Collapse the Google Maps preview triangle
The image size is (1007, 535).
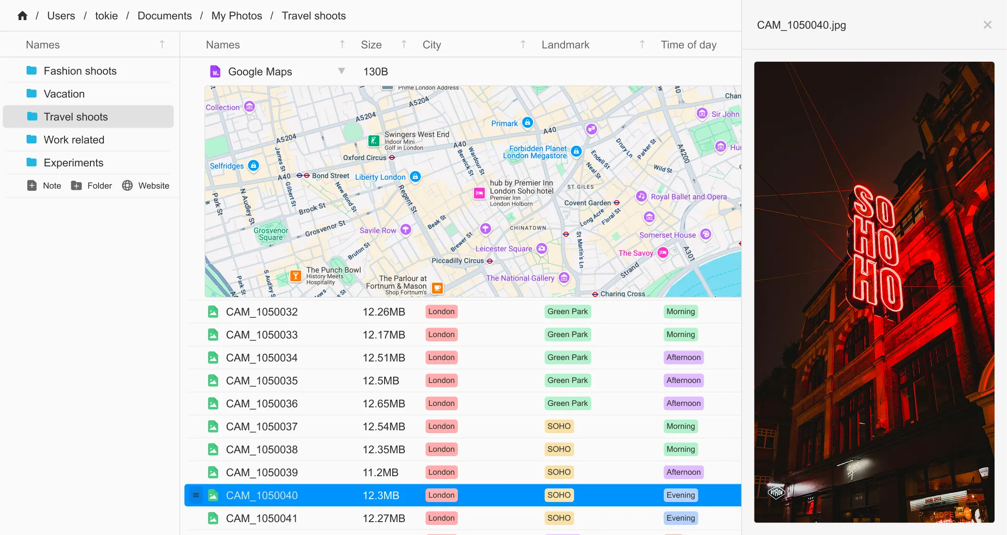pyautogui.click(x=342, y=71)
